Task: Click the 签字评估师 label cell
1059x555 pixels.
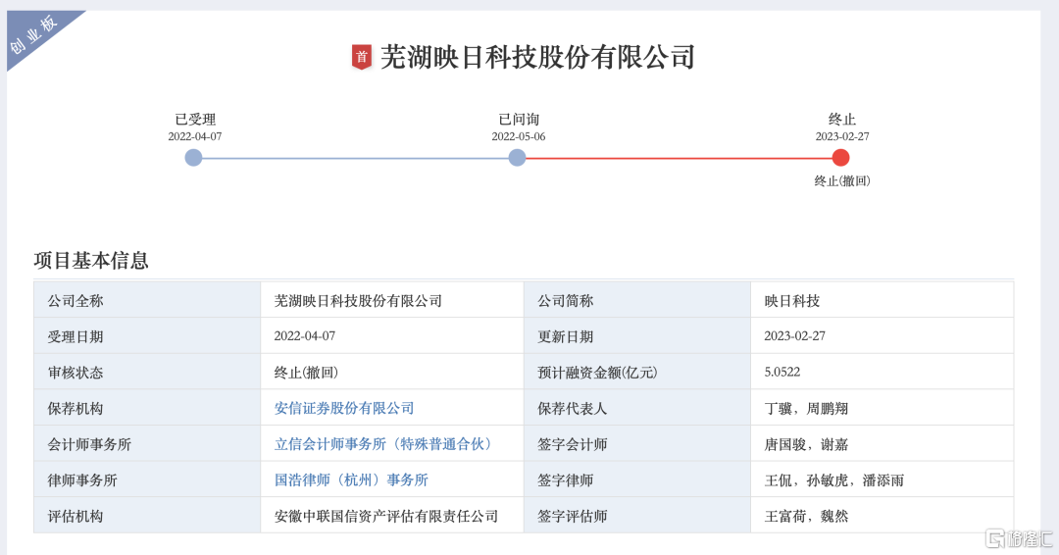Action: click(637, 515)
